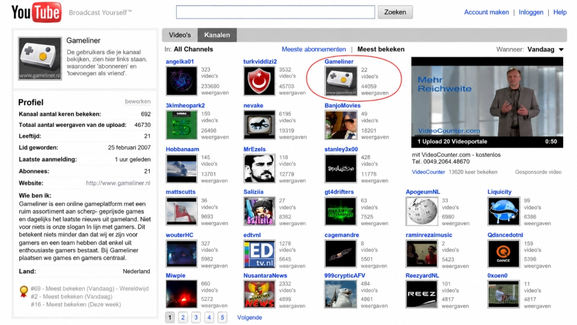Image resolution: width=577 pixels, height=325 pixels.
Task: Open angelka01 channel name link
Action: 180,61
